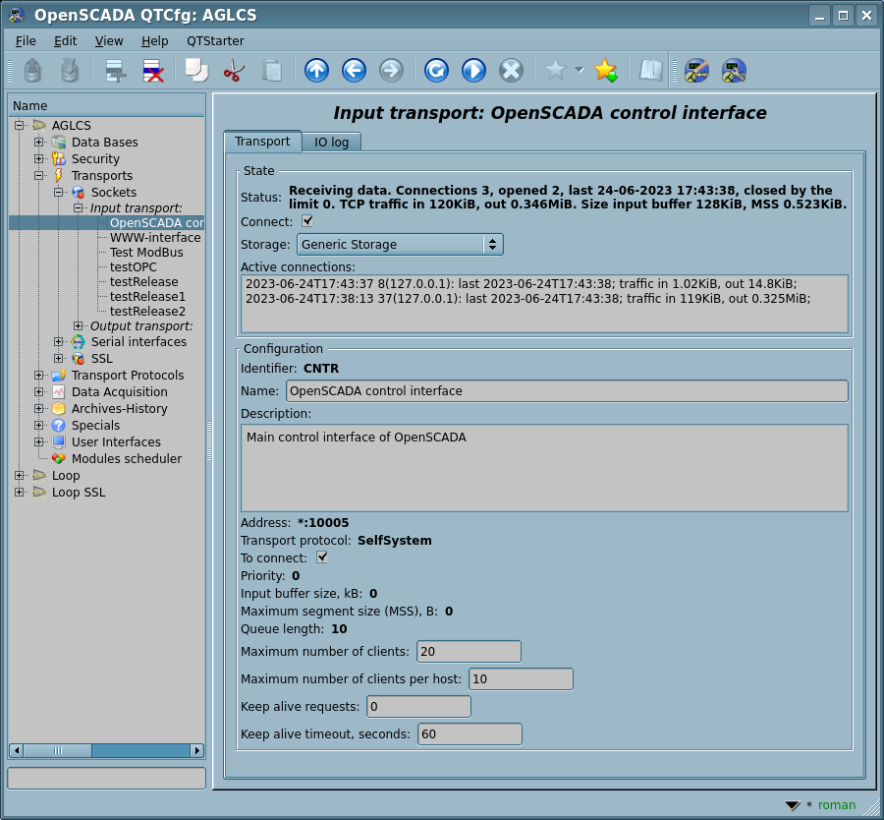Select Transport Protocols in the tree
Viewport: 884px width, 820px height.
128,376
